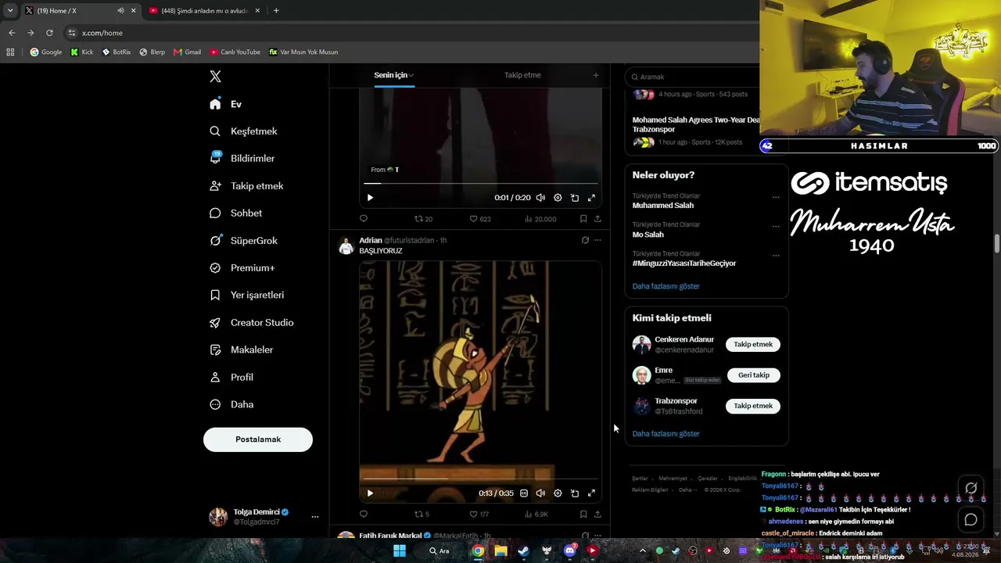Image resolution: width=1001 pixels, height=563 pixels.
Task: Click the X logo in sidebar
Action: 215,77
